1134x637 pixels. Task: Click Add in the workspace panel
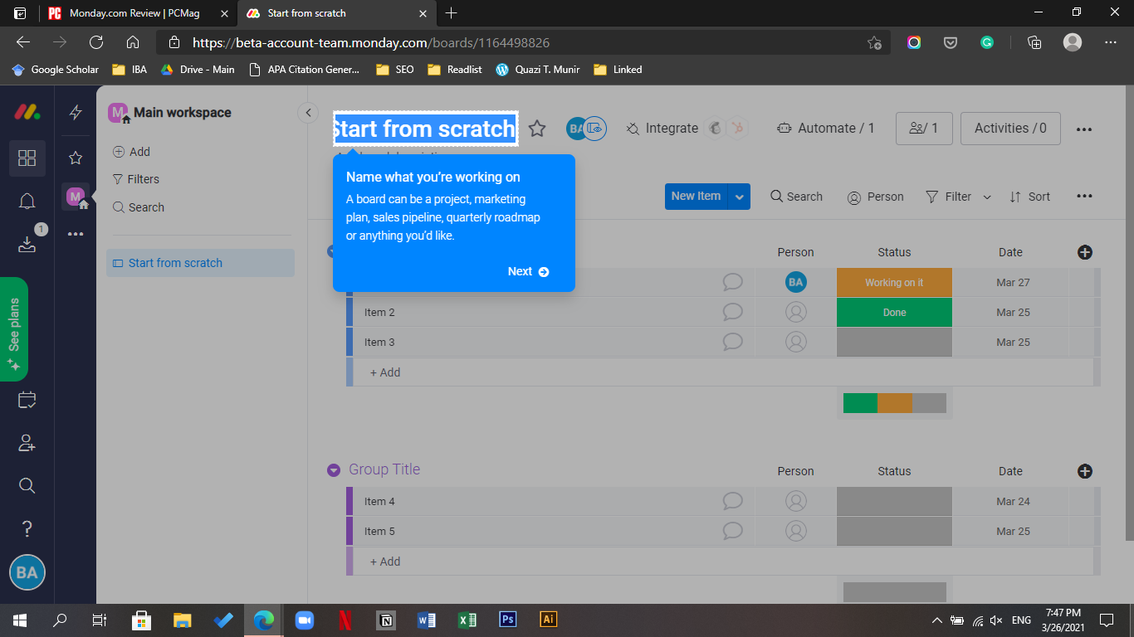[131, 152]
